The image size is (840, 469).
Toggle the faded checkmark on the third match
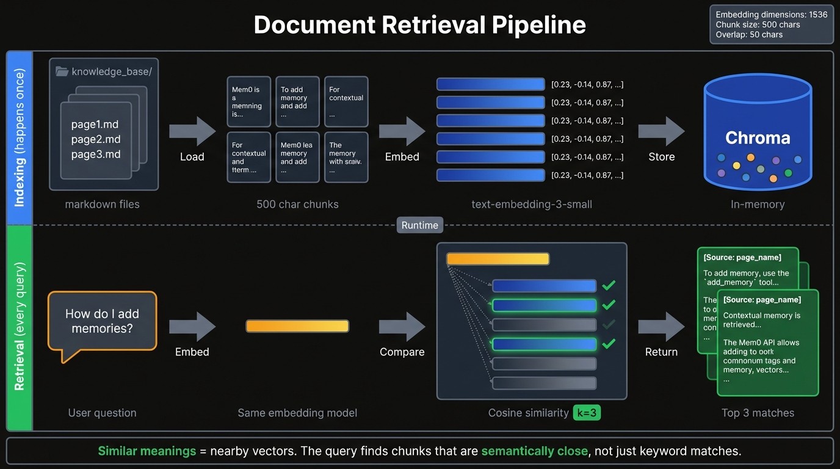click(x=608, y=324)
